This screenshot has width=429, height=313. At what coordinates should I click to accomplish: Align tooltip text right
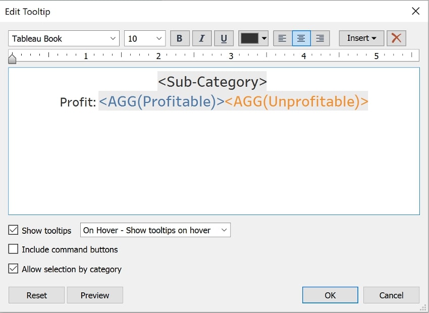[x=320, y=38]
